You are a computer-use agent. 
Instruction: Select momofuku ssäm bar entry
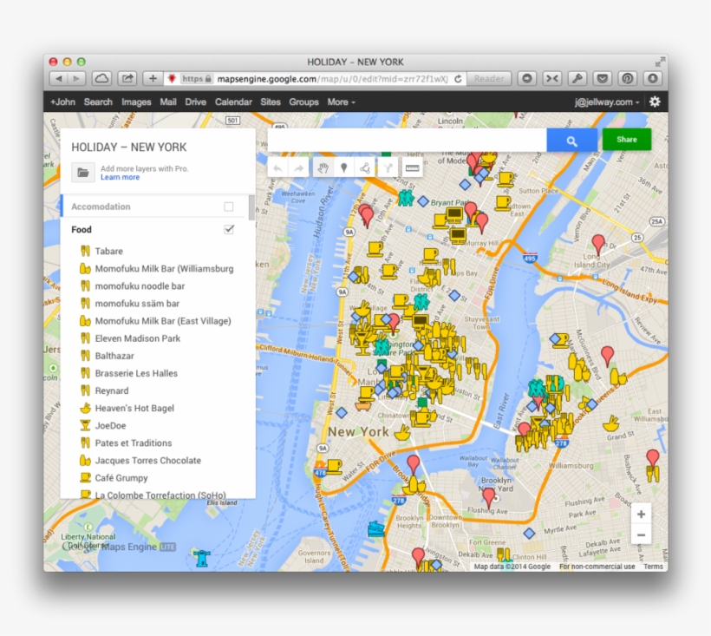tap(137, 304)
